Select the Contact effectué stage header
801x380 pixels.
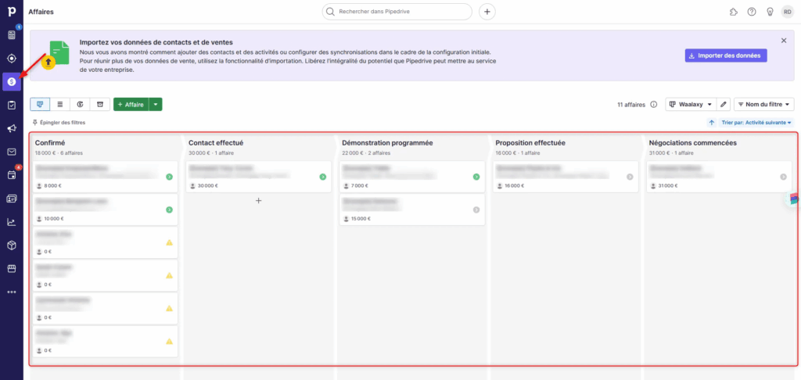(x=216, y=143)
